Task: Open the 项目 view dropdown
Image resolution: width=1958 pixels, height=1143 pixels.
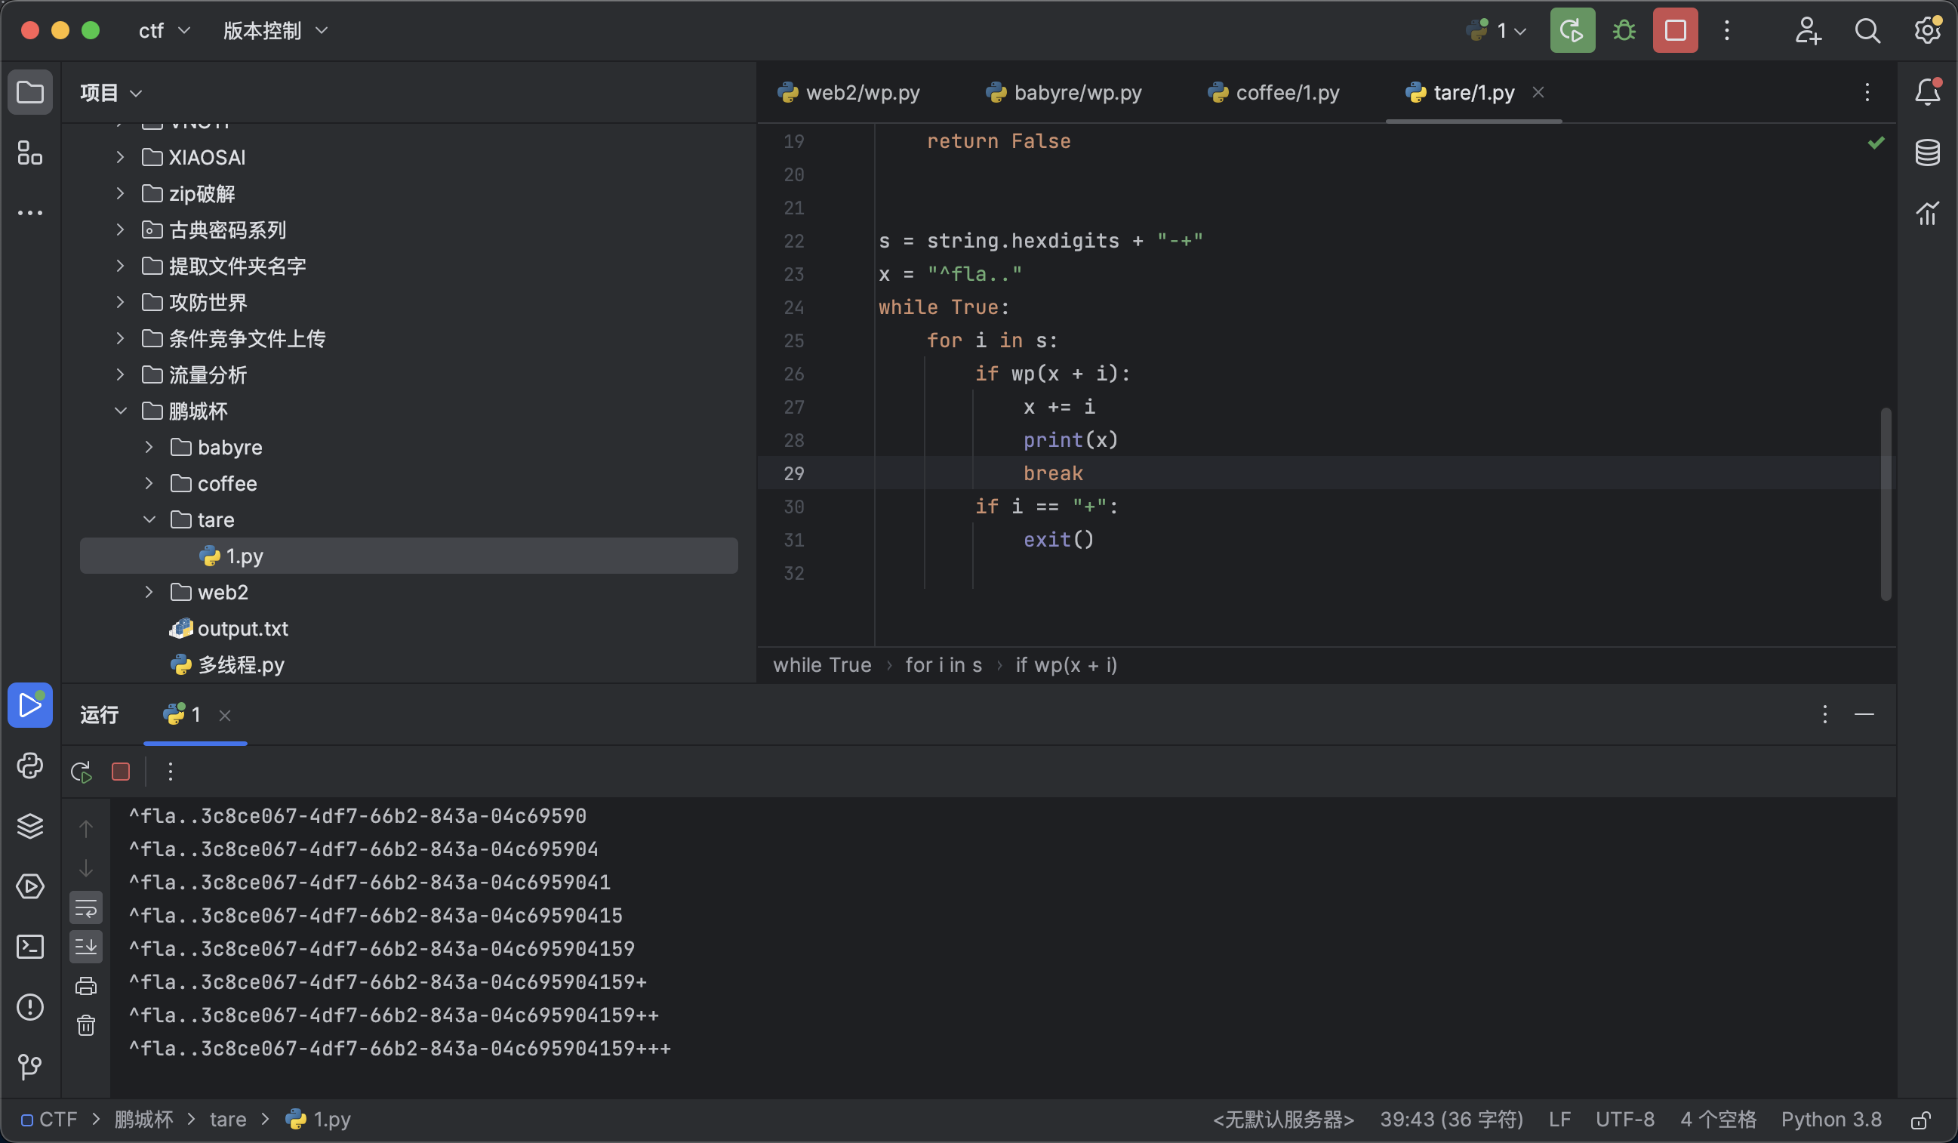Action: (x=111, y=94)
